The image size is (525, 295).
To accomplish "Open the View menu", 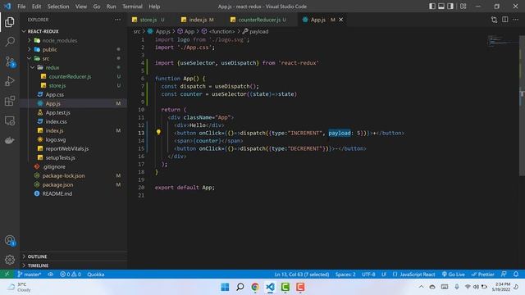I will pyautogui.click(x=81, y=7).
